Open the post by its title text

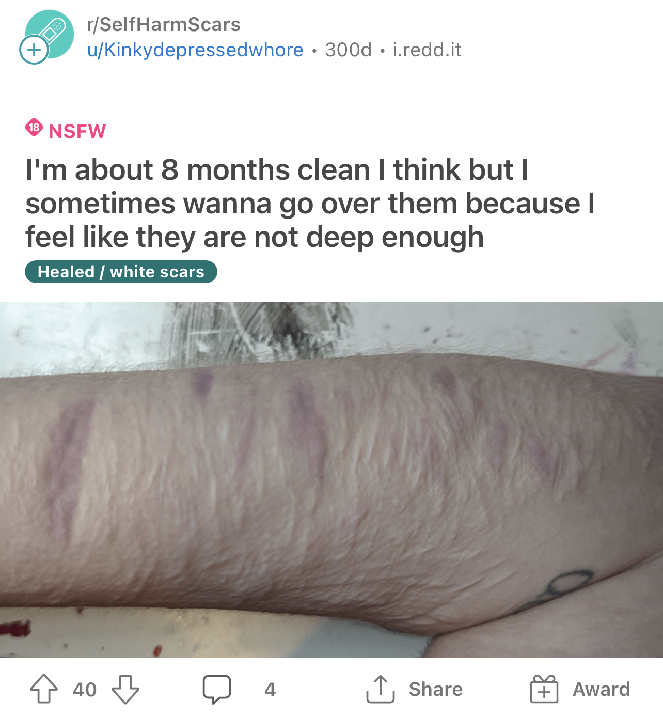click(310, 204)
